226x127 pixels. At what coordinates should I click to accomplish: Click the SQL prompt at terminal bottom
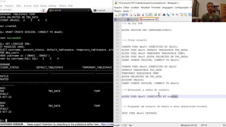4,121
